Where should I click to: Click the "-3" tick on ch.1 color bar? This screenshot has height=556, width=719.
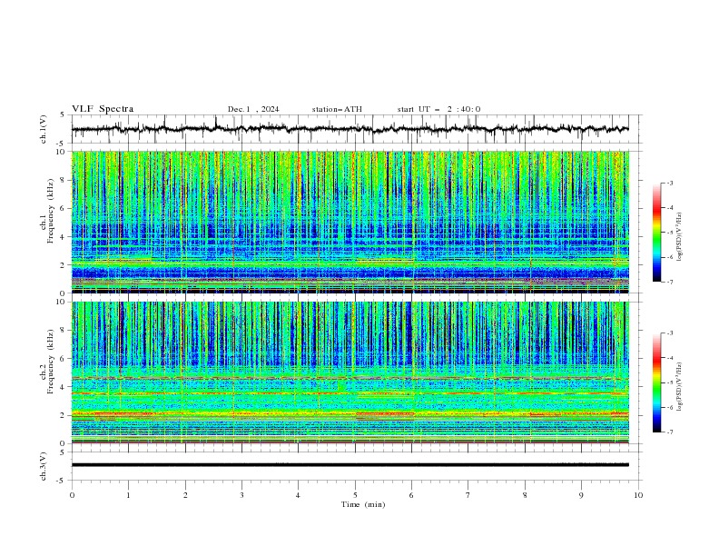coord(669,183)
